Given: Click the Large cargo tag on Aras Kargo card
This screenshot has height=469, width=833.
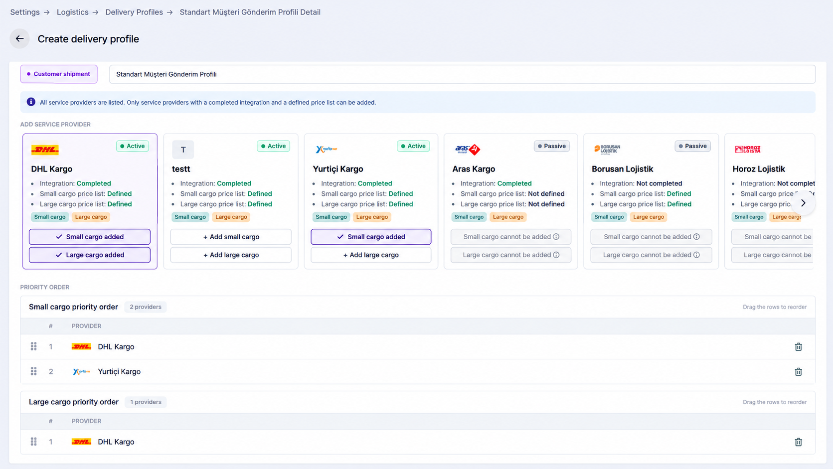Looking at the screenshot, I should coord(508,217).
